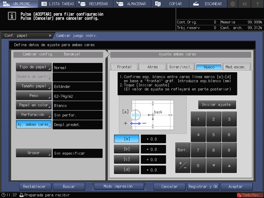
Task: Click the Sin especificar thickness value
Action: click(78, 153)
